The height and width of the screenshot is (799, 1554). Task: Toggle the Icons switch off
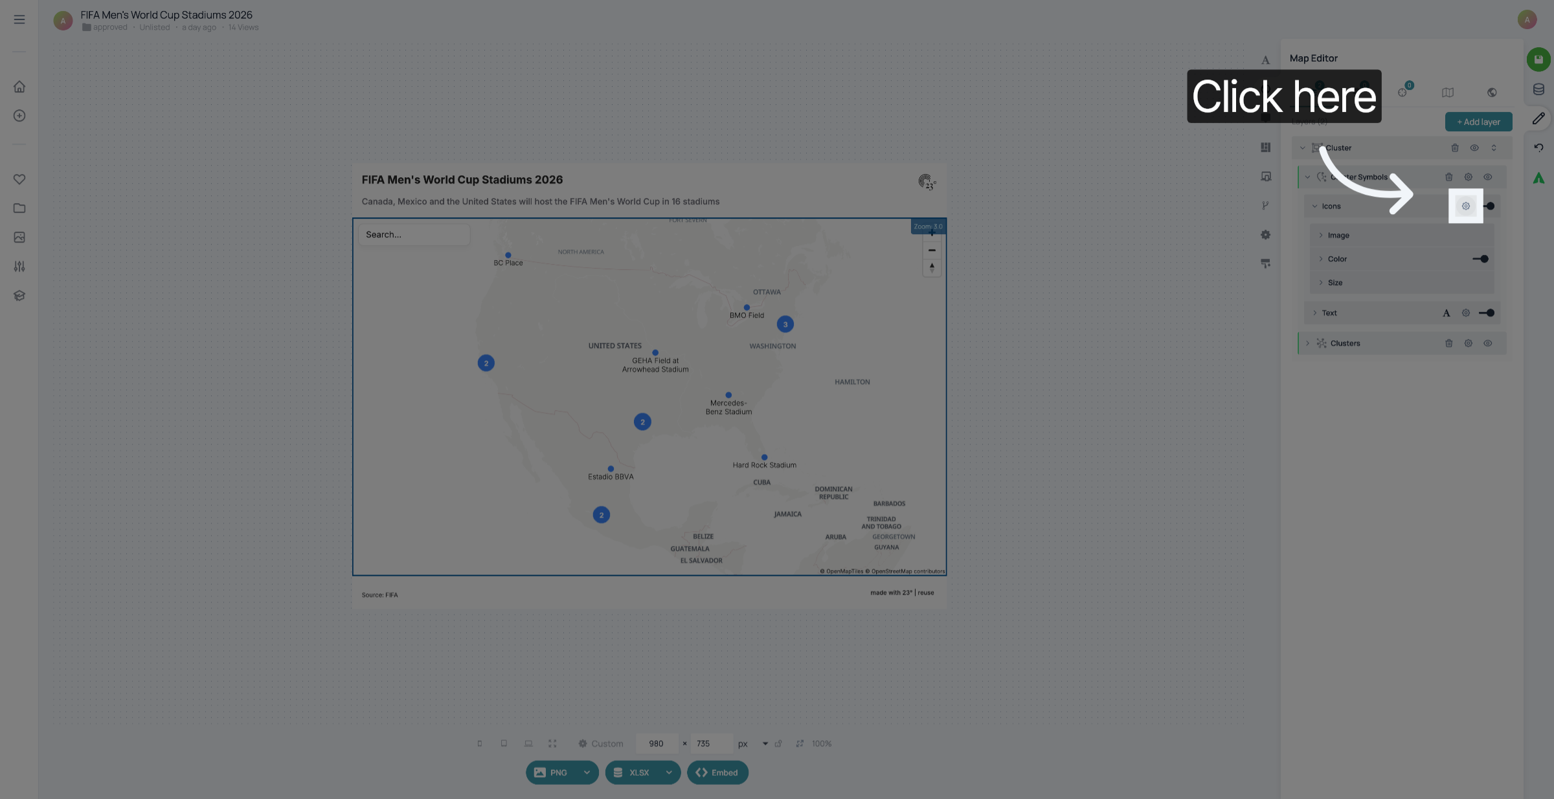(x=1489, y=206)
